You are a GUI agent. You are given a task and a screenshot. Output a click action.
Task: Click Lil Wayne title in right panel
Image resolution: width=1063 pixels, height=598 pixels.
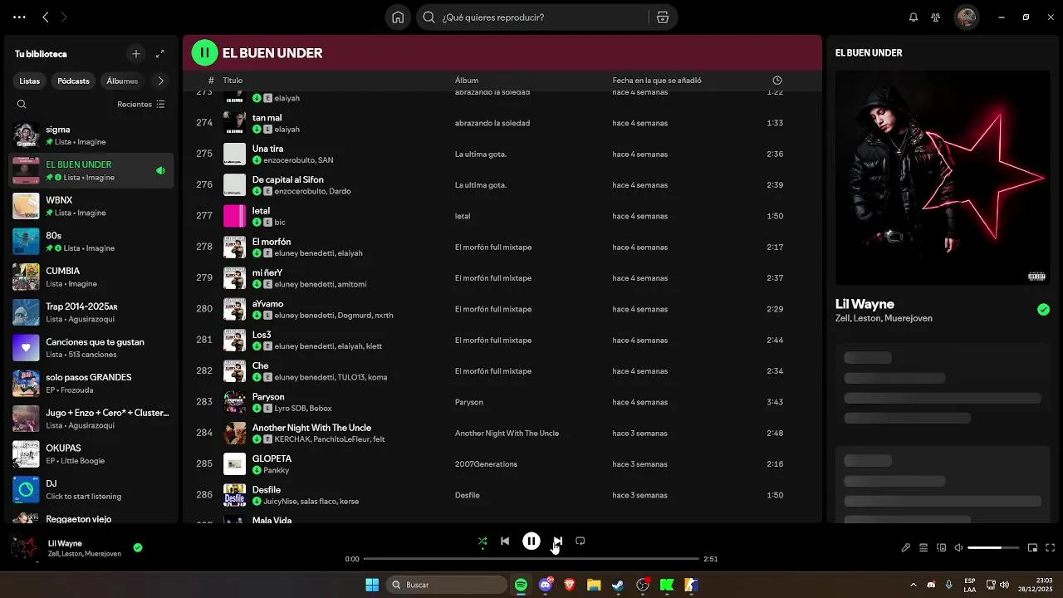[x=865, y=304]
